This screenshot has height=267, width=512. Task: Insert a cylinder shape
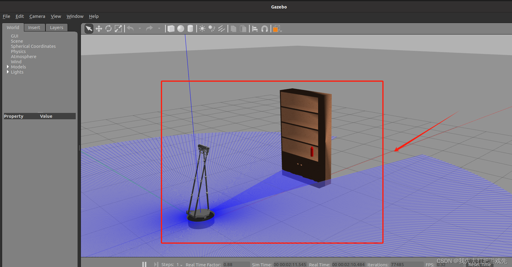tap(190, 29)
